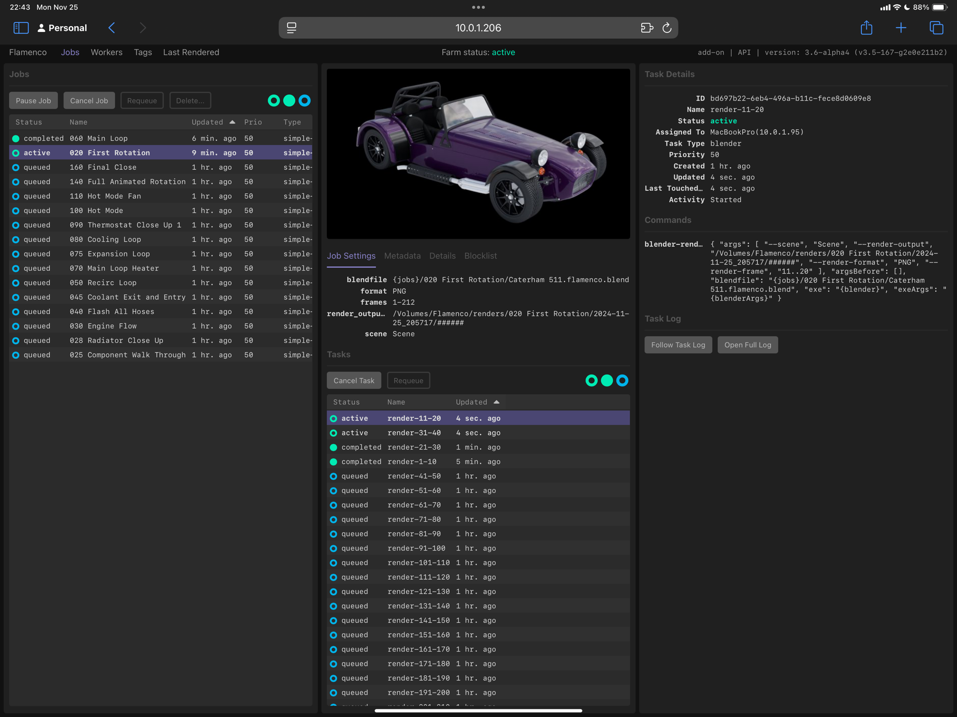The image size is (957, 717).
Task: Select the 090 Thermostat Close Up 1 job
Action: click(x=161, y=225)
